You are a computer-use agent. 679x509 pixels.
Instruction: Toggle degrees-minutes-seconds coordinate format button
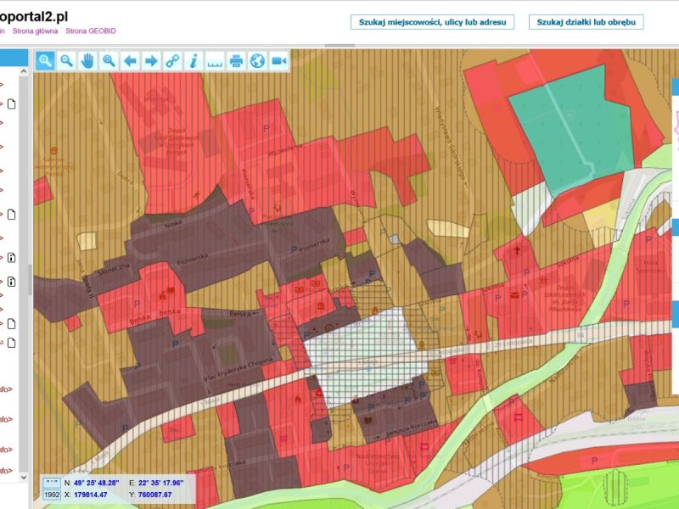(52, 483)
